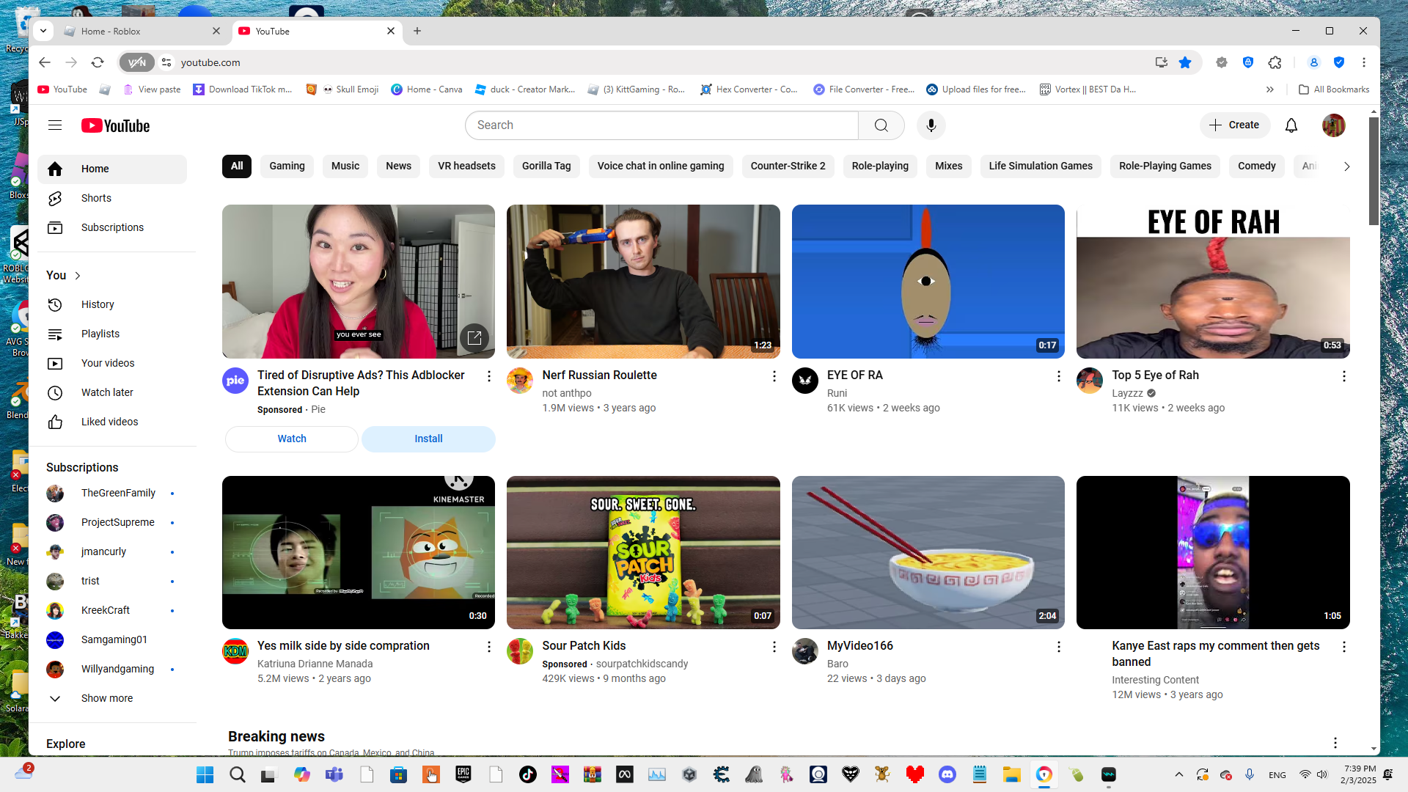Screen dimensions: 1408x792
Task: Open Watch later in sidebar
Action: click(x=112, y=392)
